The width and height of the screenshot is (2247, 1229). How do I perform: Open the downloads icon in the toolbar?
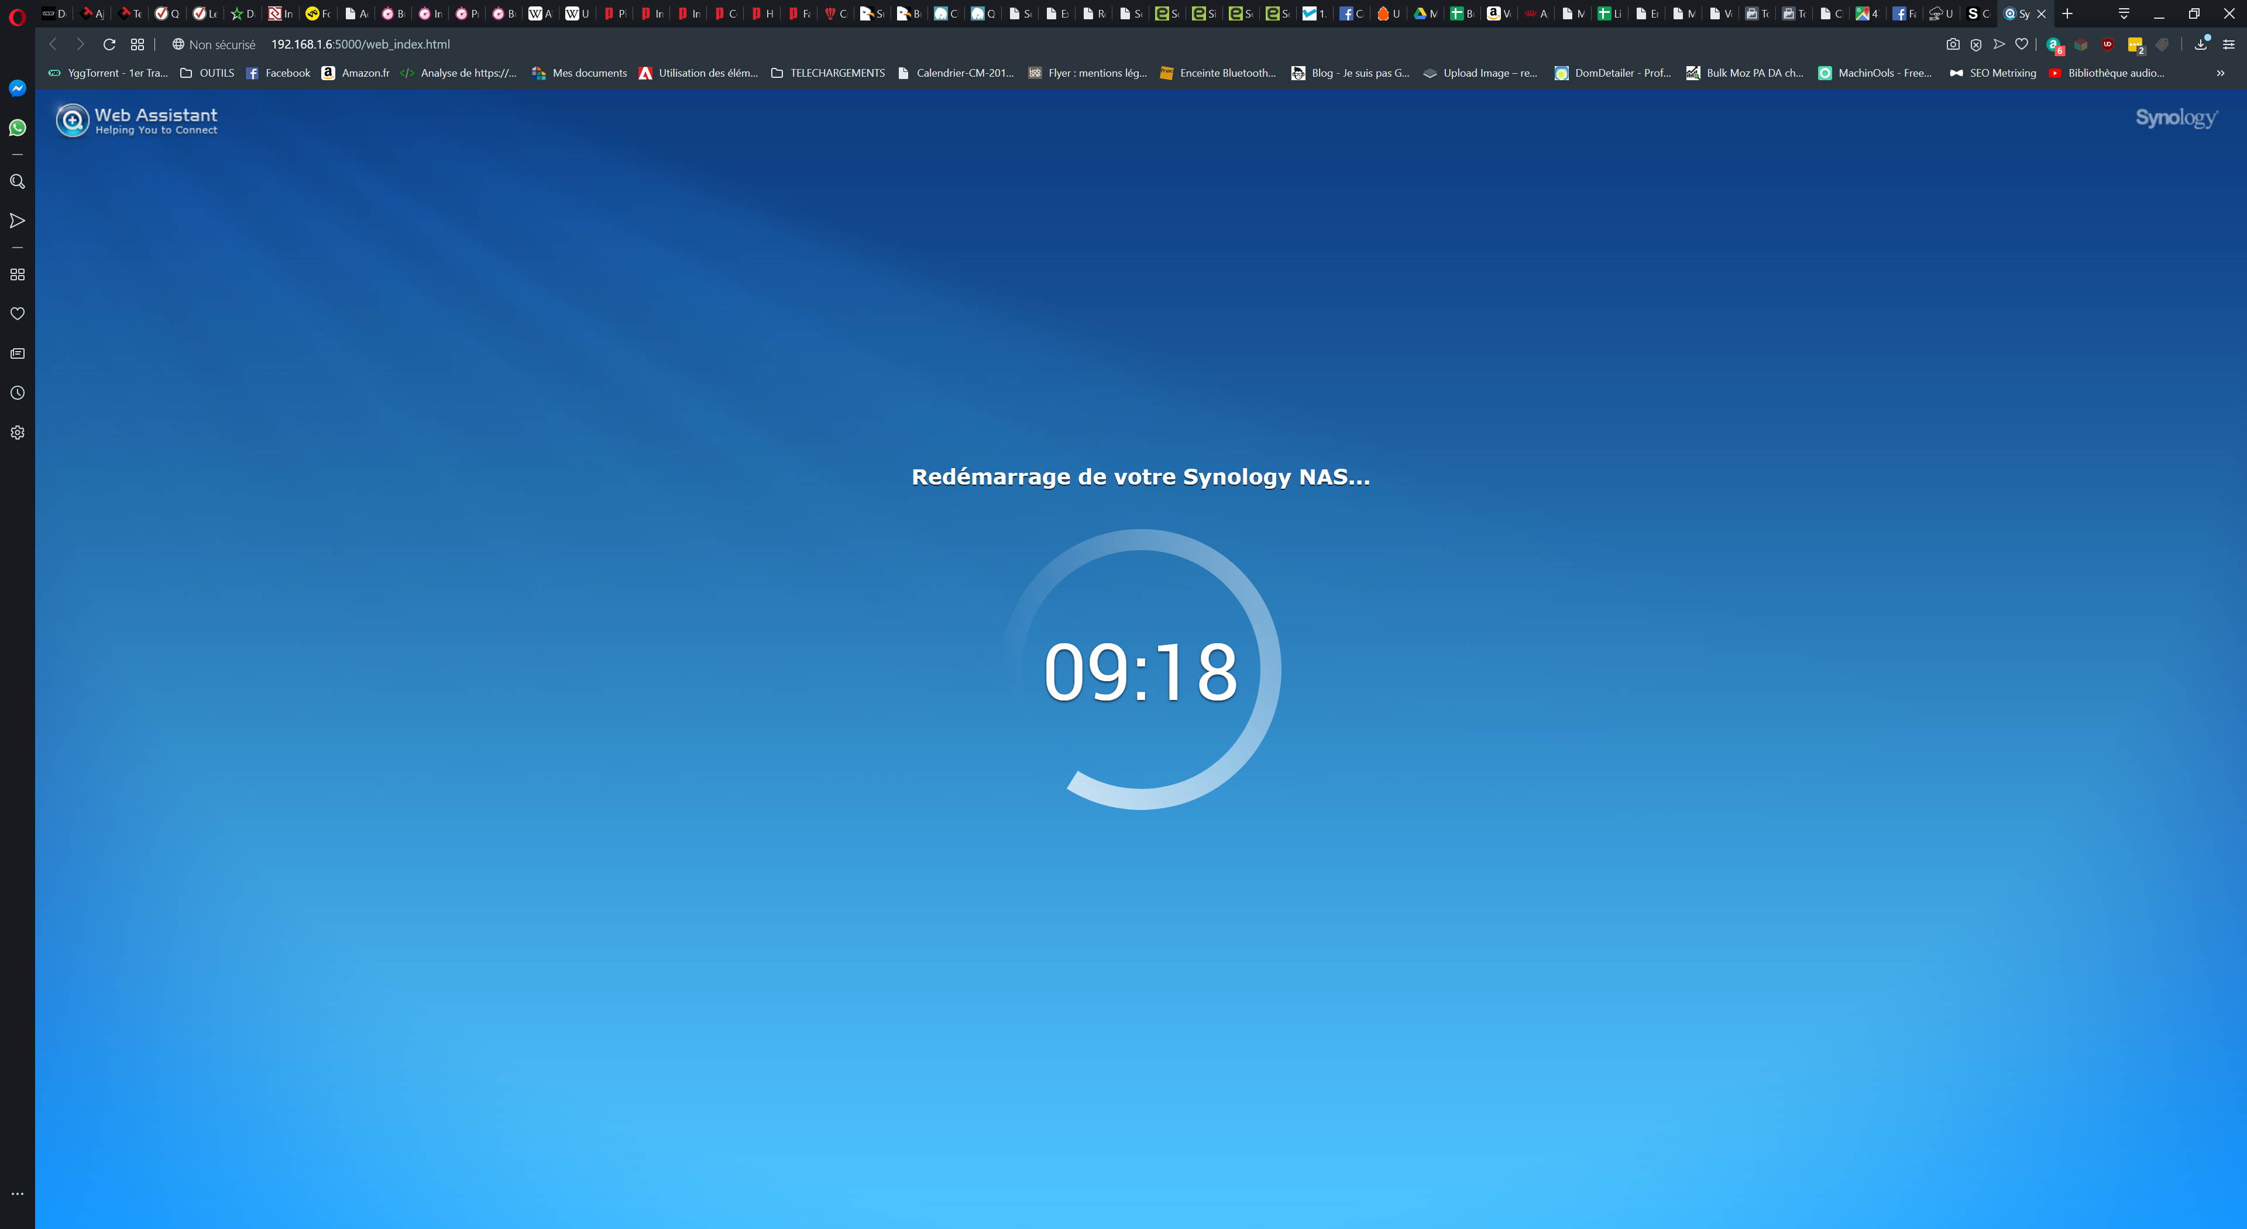click(2201, 44)
